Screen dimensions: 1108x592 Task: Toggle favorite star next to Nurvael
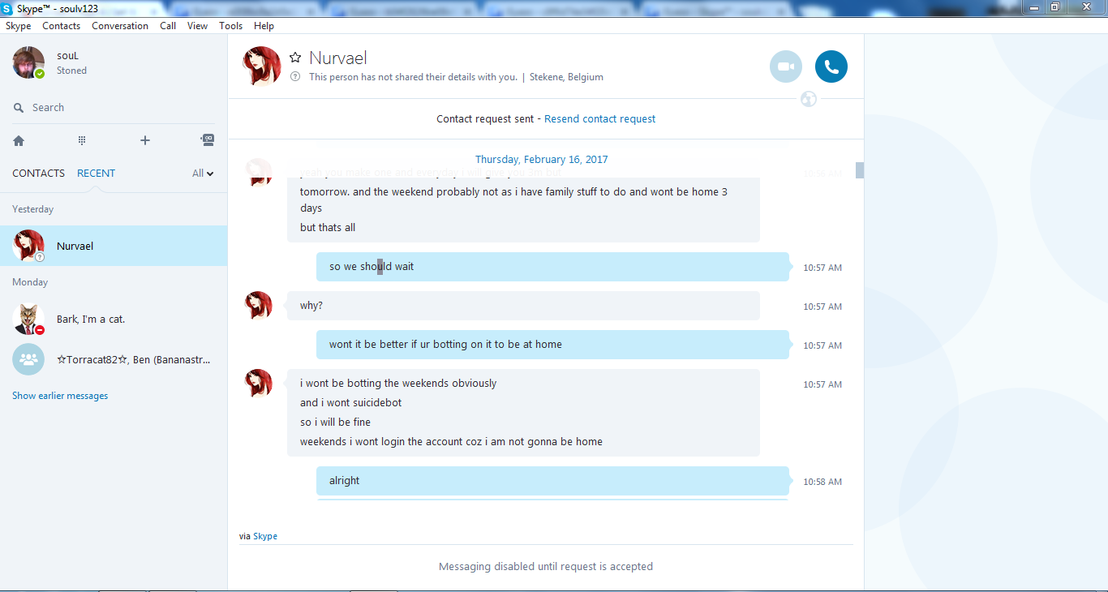coord(295,58)
